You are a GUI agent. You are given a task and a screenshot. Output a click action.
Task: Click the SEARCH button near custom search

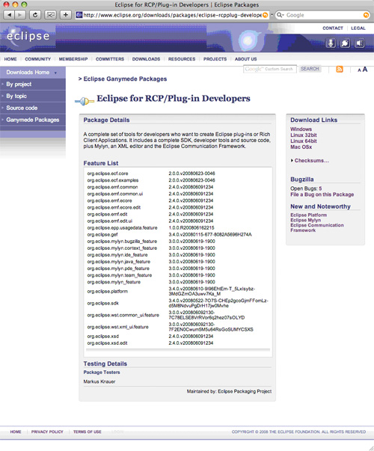(x=310, y=69)
